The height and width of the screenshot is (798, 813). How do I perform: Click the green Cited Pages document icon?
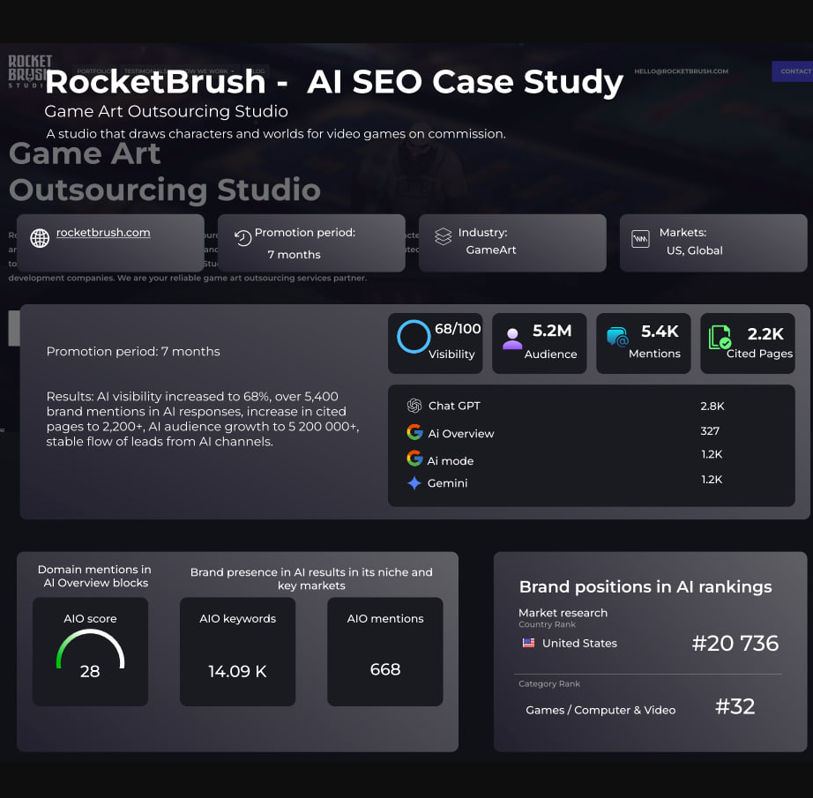coord(720,337)
